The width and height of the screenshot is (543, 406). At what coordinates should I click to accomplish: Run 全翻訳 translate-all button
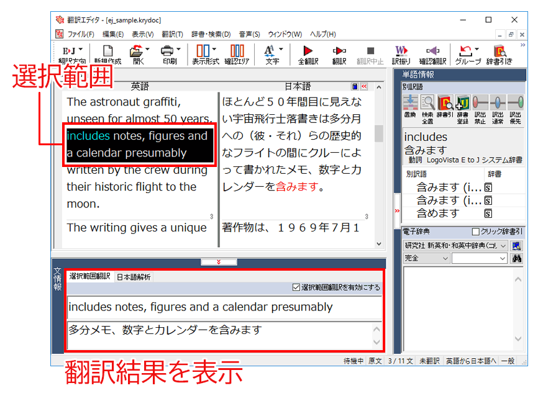coord(308,55)
